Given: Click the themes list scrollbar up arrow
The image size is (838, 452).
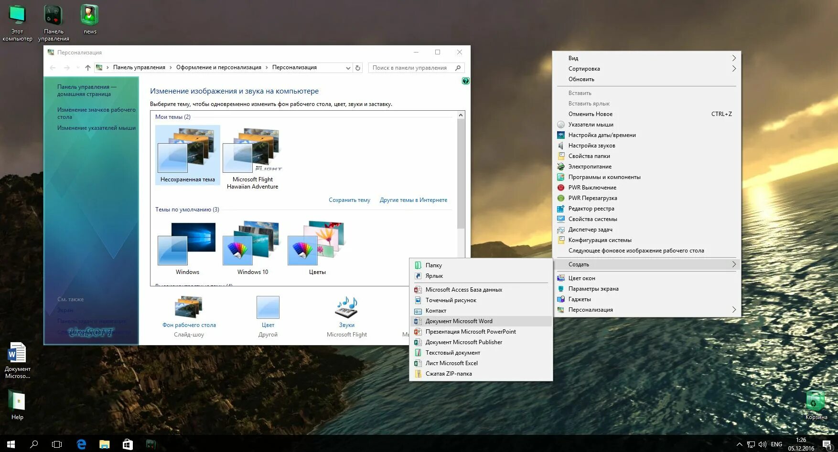Looking at the screenshot, I should coord(461,115).
